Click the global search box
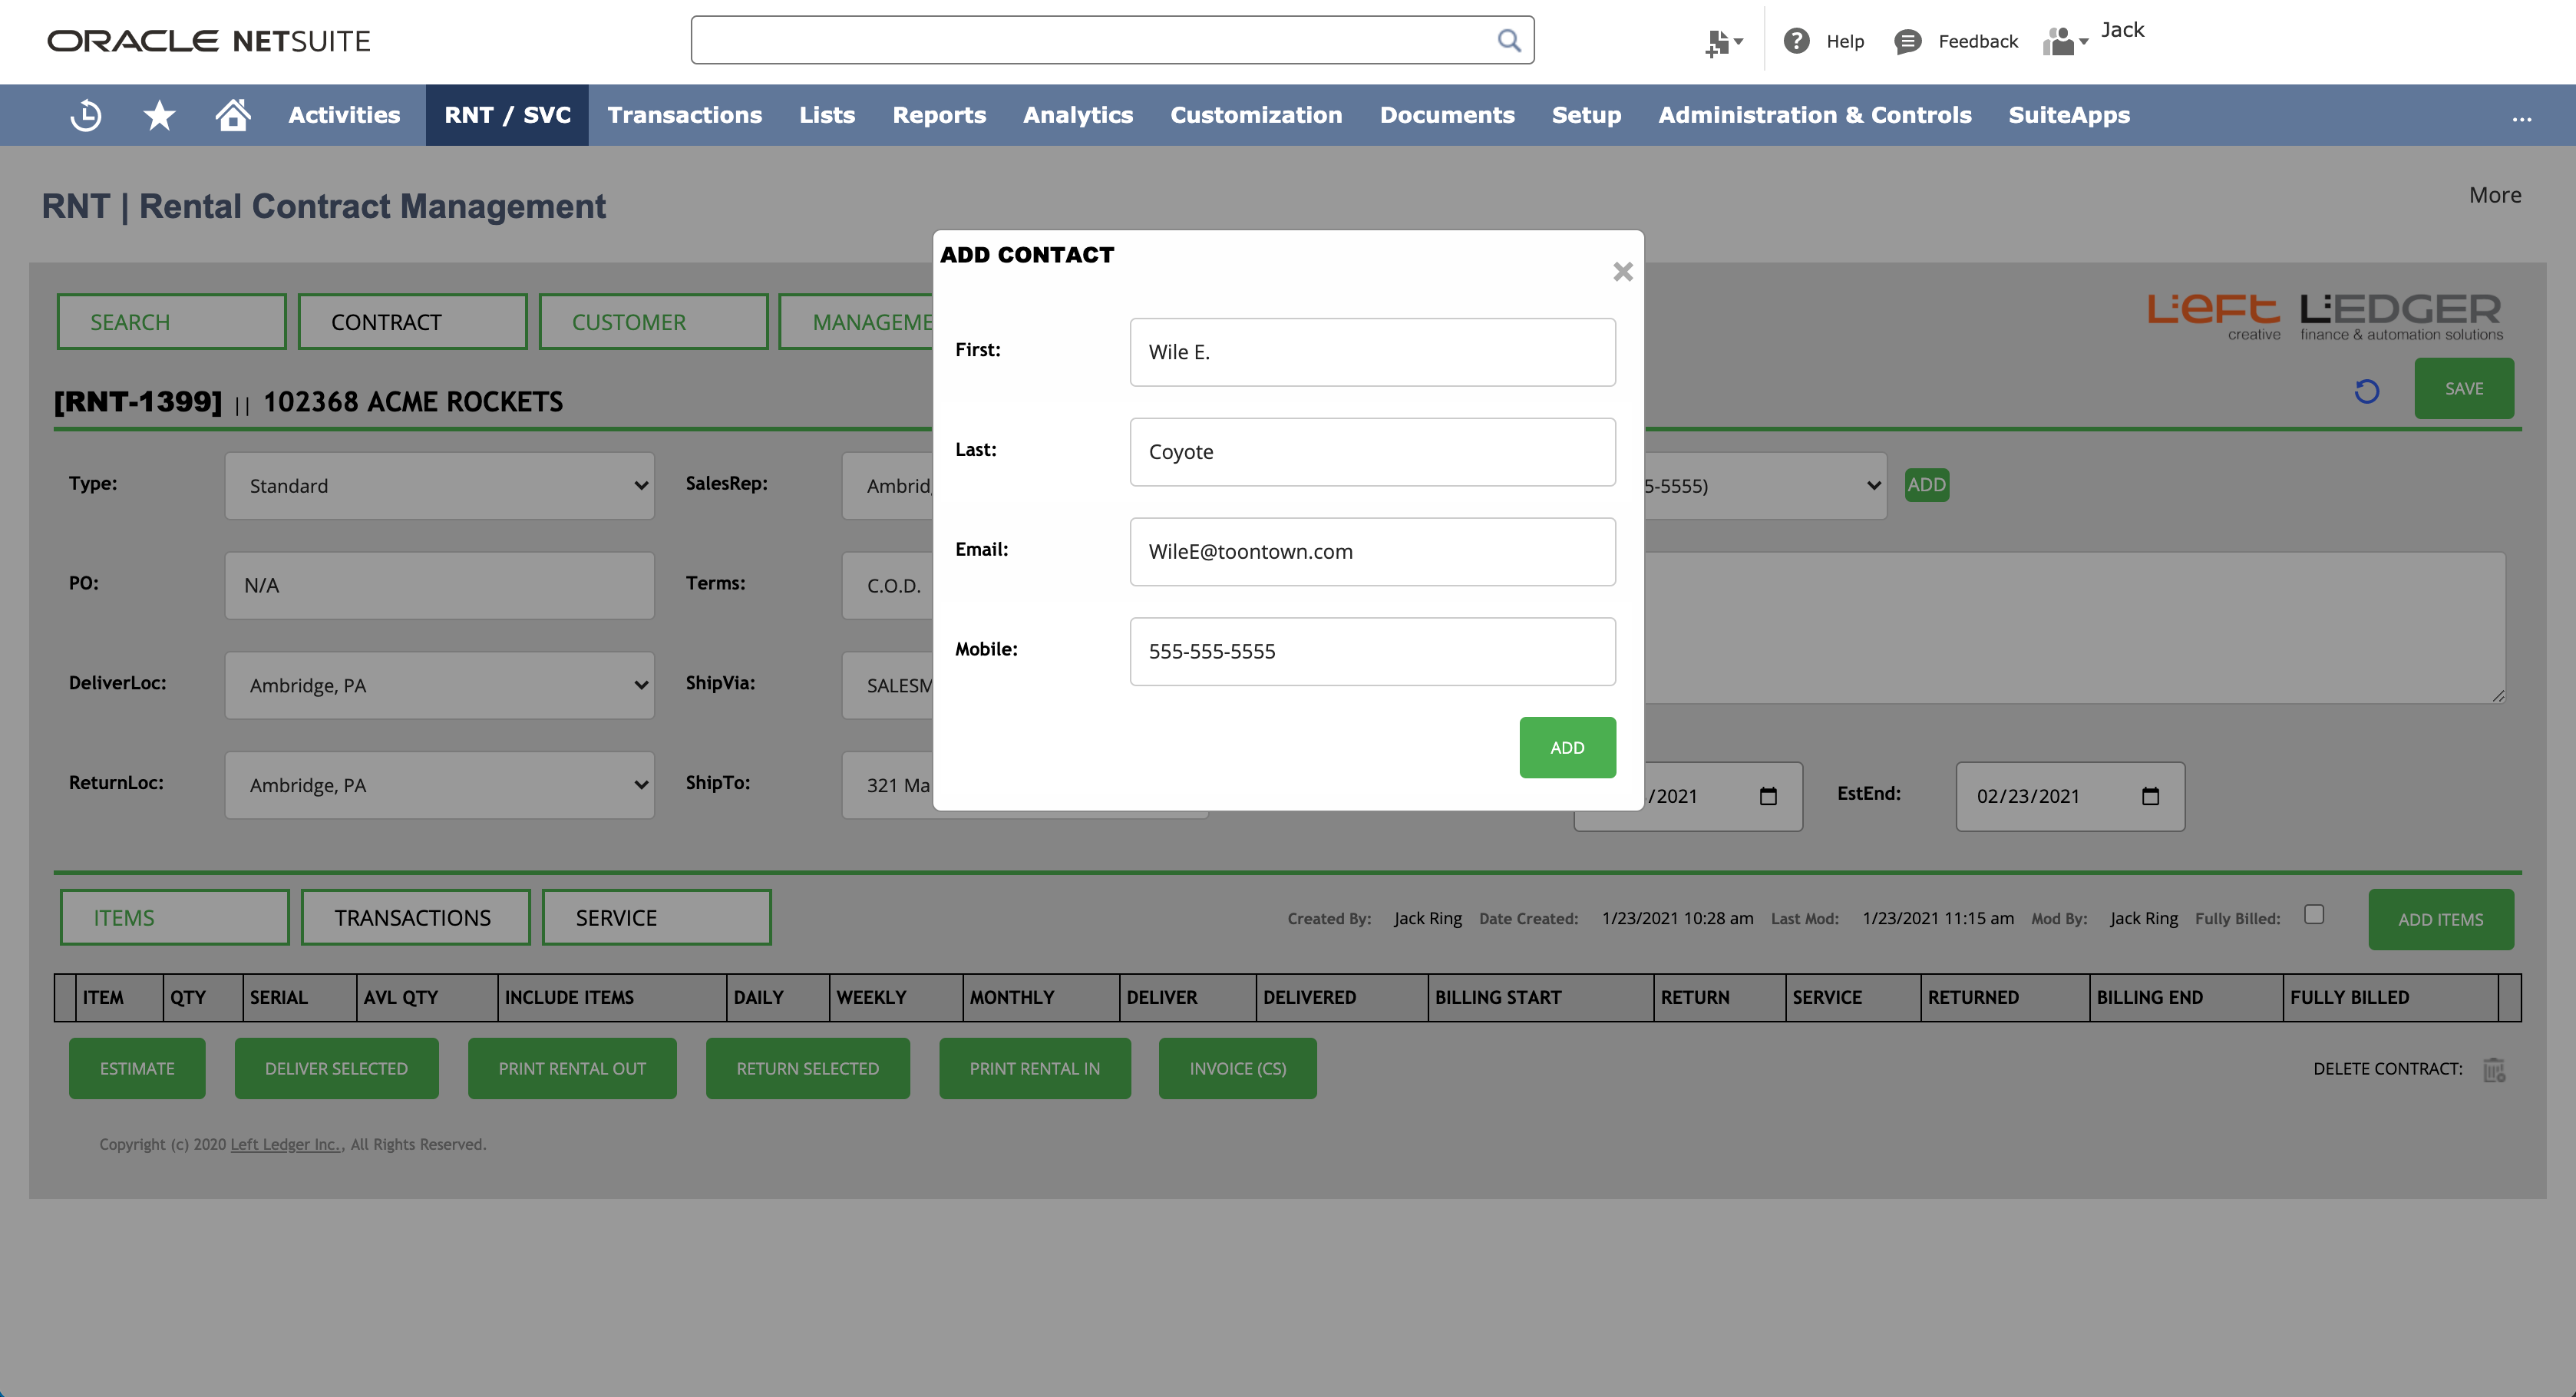Screen dimensions: 2576x1397 tap(1112, 40)
